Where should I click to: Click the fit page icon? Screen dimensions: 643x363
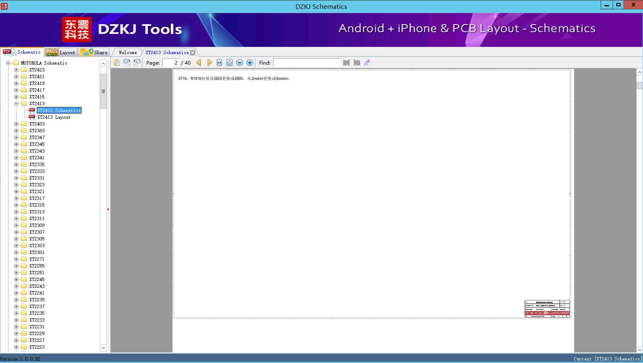(x=230, y=63)
